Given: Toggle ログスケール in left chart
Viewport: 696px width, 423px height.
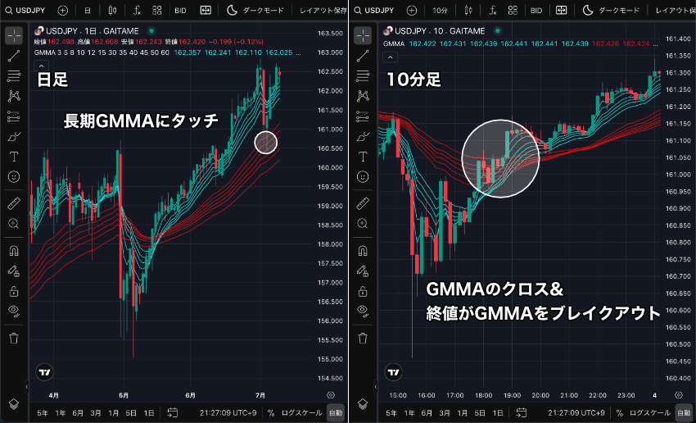Looking at the screenshot, I should (x=301, y=413).
